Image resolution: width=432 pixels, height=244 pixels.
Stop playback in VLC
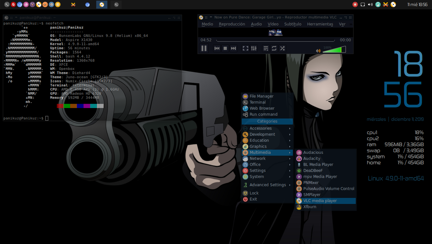click(x=225, y=48)
